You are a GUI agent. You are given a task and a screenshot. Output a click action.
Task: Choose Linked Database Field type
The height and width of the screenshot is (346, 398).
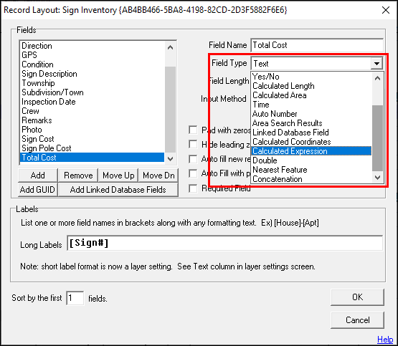[x=311, y=133]
